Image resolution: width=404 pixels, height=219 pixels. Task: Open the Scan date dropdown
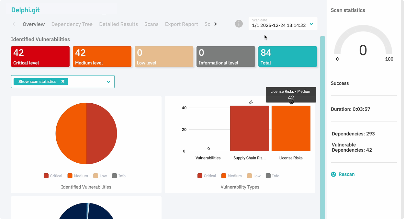(x=283, y=24)
